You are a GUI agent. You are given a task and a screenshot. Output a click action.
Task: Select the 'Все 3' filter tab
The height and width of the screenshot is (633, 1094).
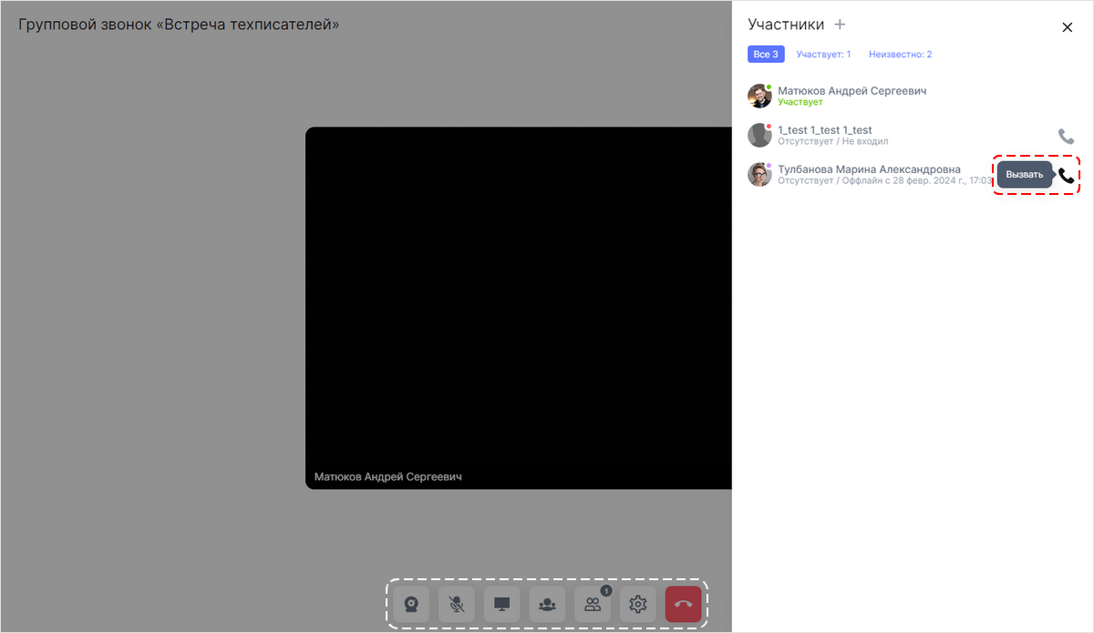766,55
